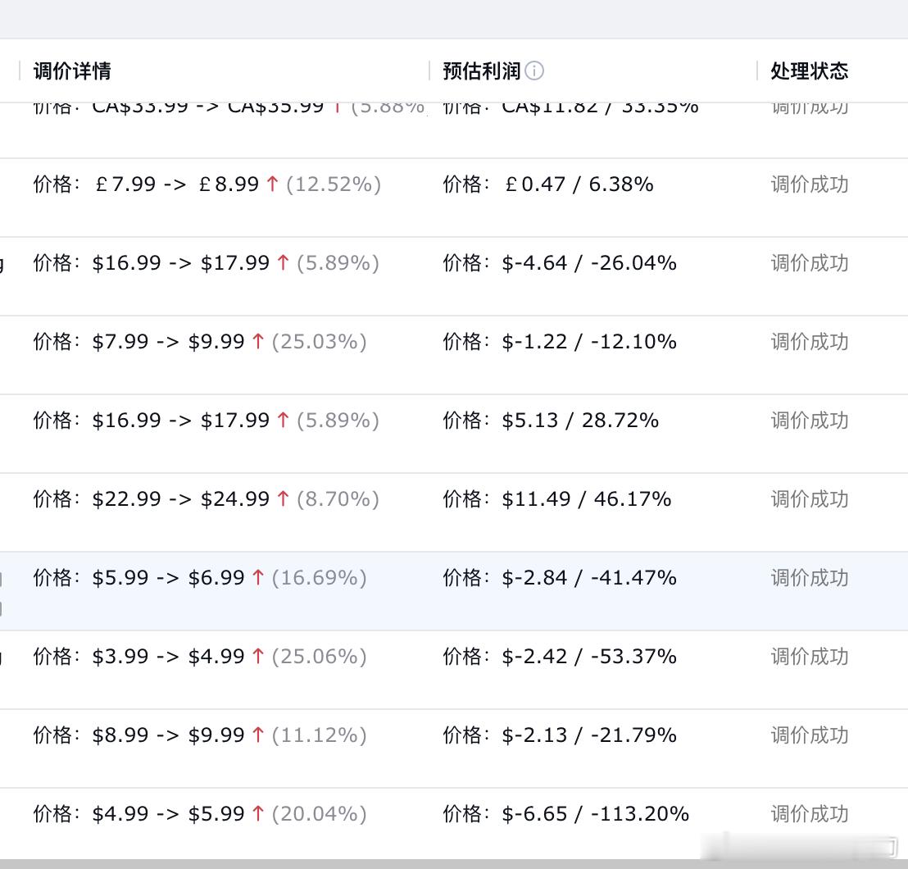Select the 预估利润 column header

(482, 71)
